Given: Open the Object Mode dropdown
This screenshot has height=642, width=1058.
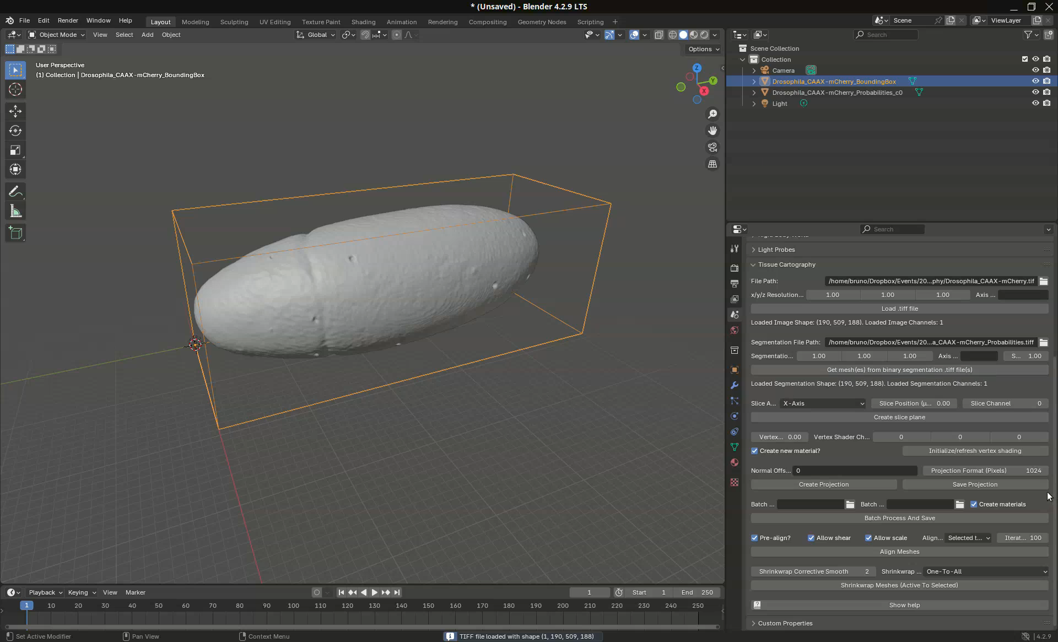Looking at the screenshot, I should pos(57,35).
